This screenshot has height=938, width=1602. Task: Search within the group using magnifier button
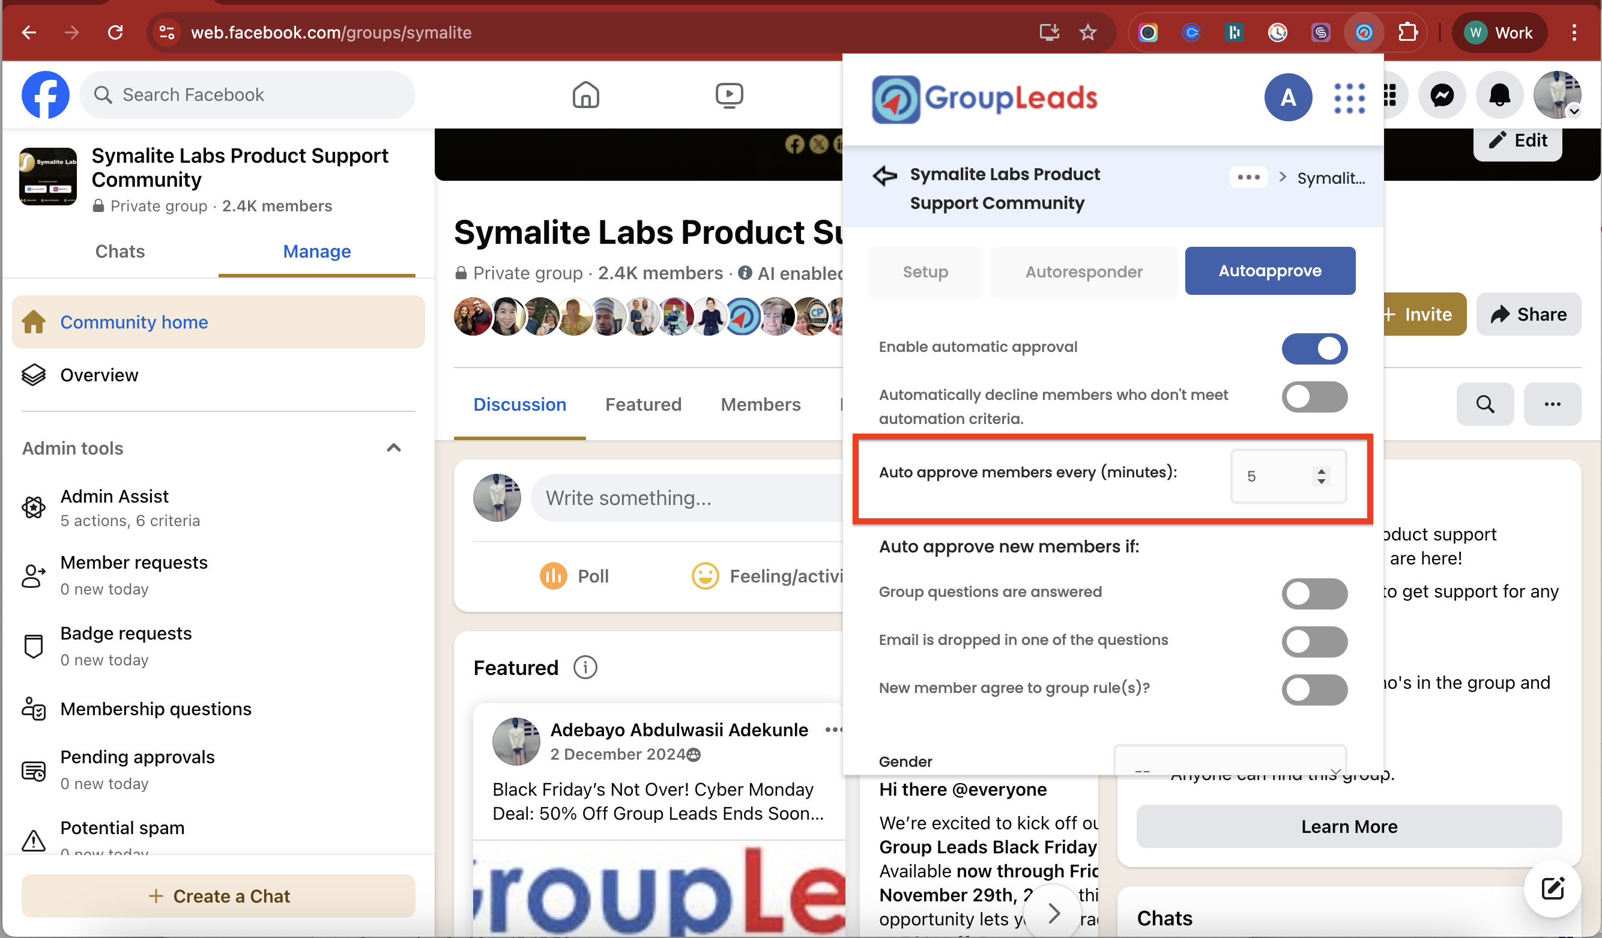coord(1485,404)
